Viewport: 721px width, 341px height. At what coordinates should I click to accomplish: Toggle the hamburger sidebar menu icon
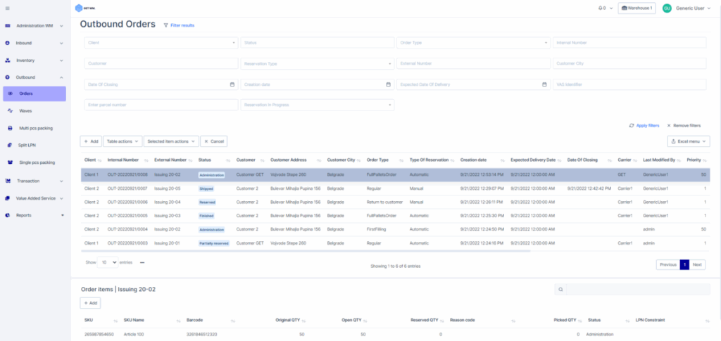(7, 8)
